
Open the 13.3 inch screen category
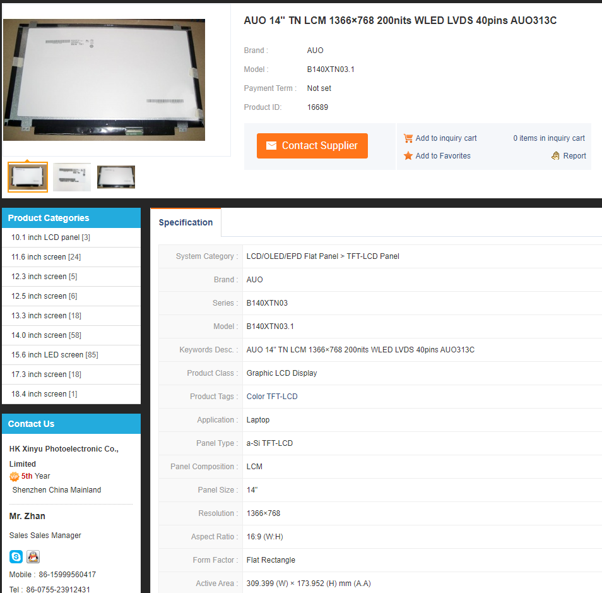click(46, 316)
